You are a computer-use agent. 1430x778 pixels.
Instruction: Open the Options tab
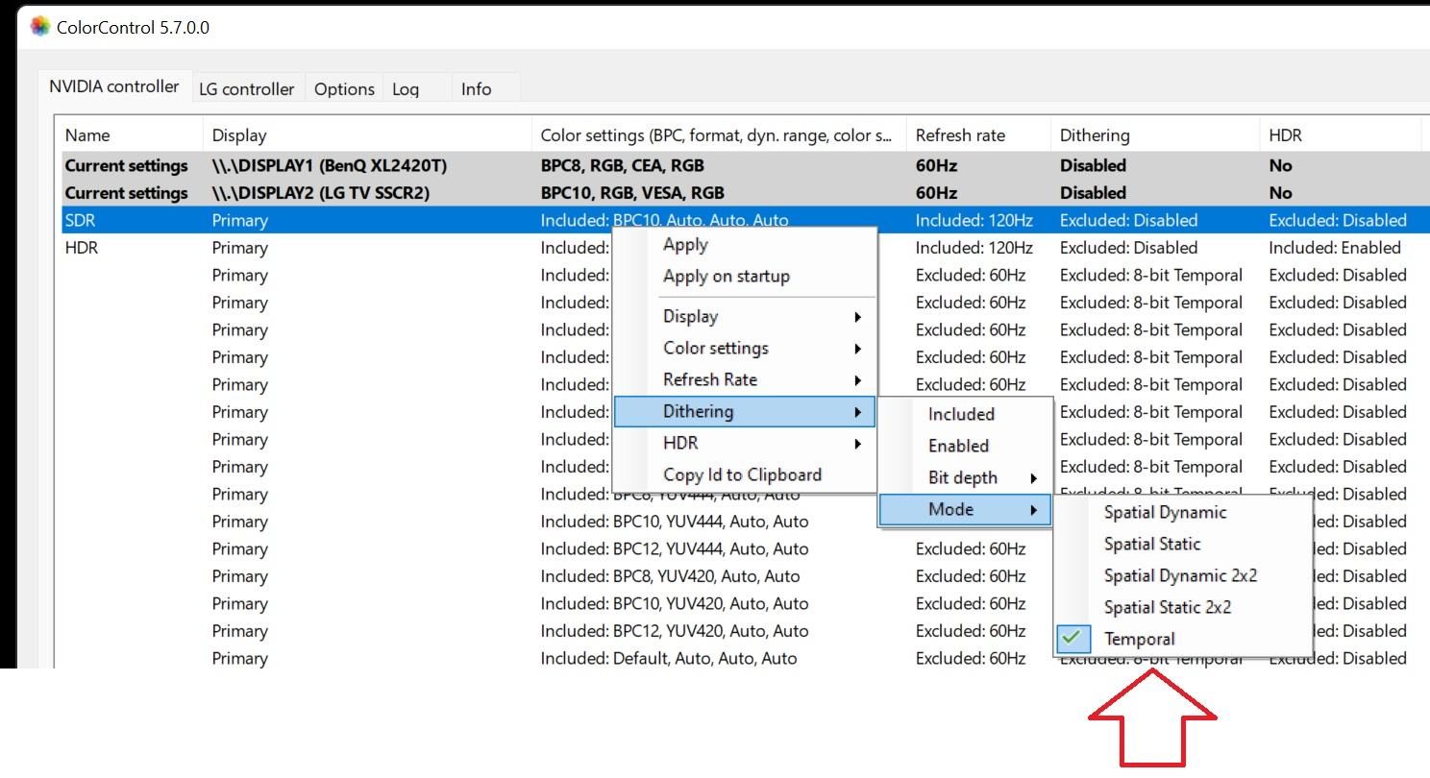coord(344,88)
